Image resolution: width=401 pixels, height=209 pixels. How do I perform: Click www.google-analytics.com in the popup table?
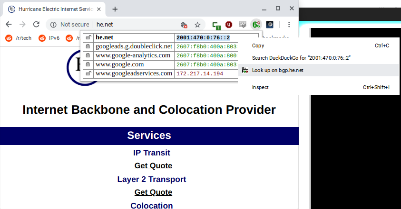pos(133,55)
